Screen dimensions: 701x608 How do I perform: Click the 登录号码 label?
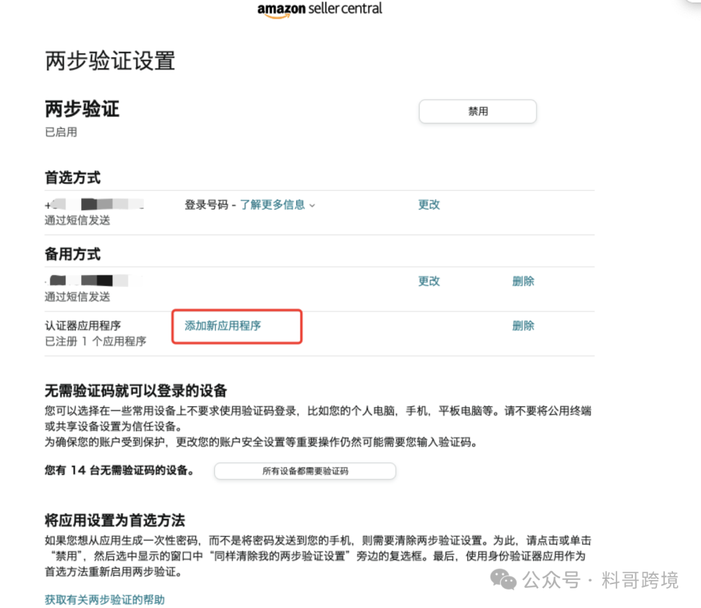[x=206, y=205]
